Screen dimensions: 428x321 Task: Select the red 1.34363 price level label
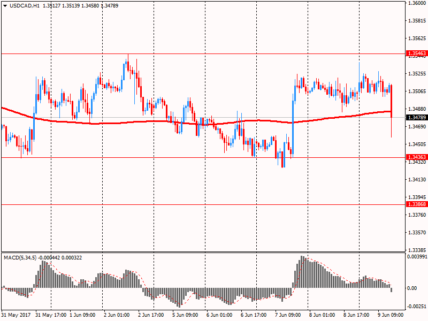(417, 157)
